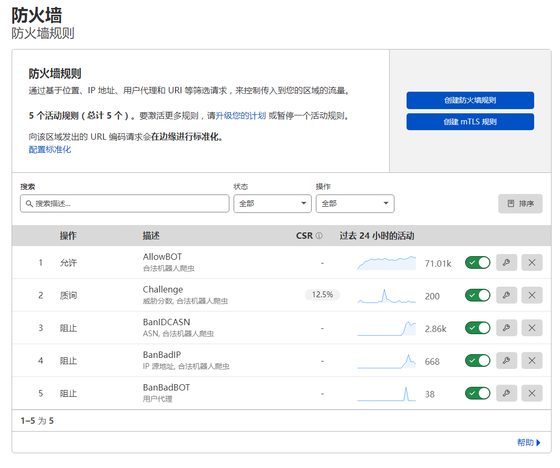Click the search magnifier icon
Image resolution: width=560 pixels, height=468 pixels.
click(x=30, y=204)
